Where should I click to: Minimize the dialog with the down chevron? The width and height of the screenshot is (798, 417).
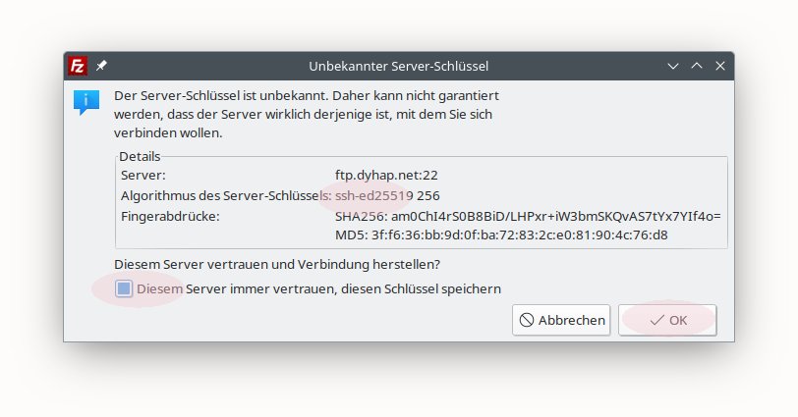click(673, 66)
